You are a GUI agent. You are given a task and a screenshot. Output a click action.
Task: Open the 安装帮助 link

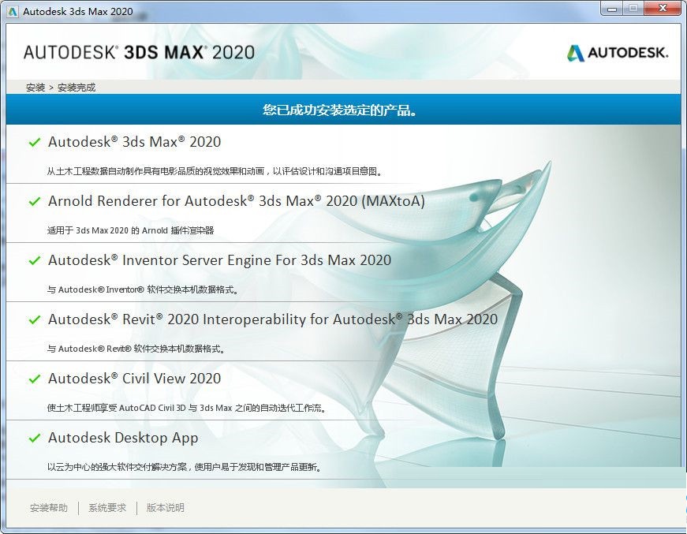coord(49,508)
